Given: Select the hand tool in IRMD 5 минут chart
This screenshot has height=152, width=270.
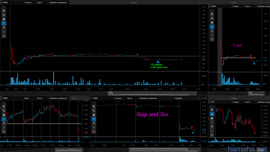Looking at the screenshot, I should pyautogui.click(x=212, y=23).
